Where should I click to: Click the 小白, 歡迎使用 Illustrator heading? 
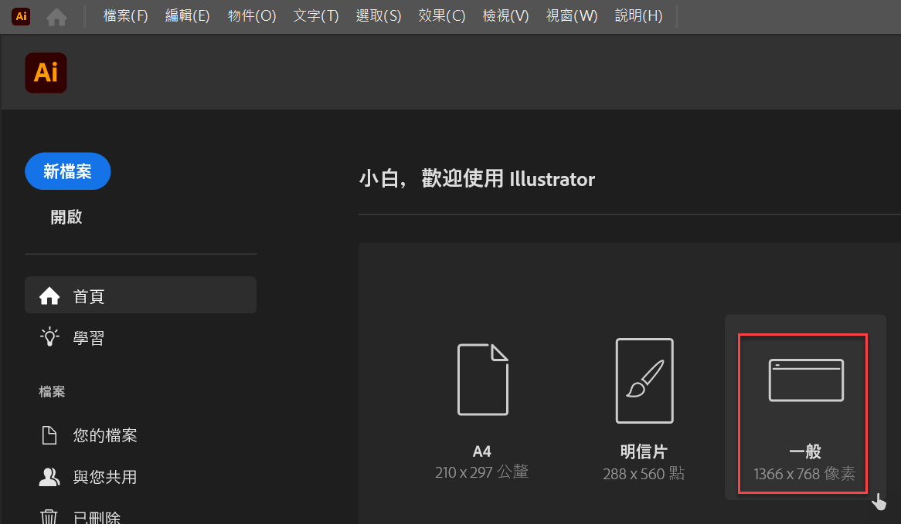point(477,178)
